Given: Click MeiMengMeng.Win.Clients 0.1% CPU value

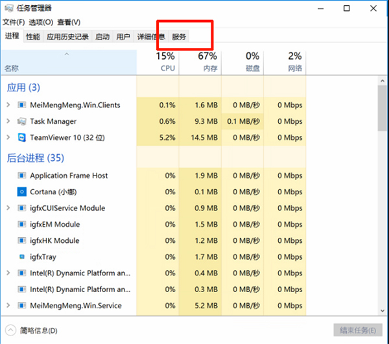Looking at the screenshot, I should 167,105.
